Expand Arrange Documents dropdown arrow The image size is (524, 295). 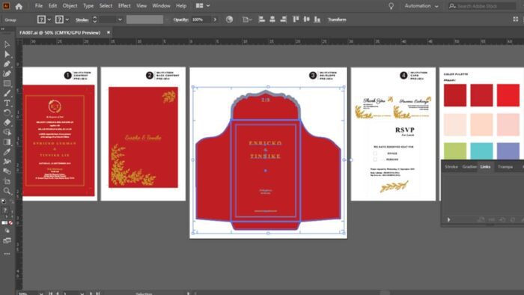tap(208, 6)
